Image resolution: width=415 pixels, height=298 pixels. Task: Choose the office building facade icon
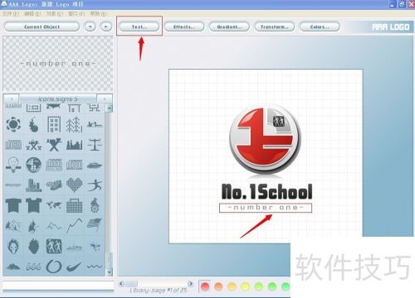pyautogui.click(x=54, y=124)
